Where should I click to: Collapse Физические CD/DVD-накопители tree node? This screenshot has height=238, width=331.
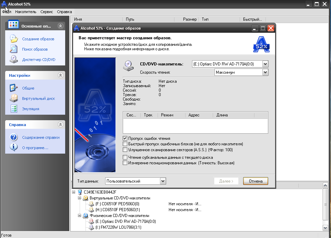(79, 216)
